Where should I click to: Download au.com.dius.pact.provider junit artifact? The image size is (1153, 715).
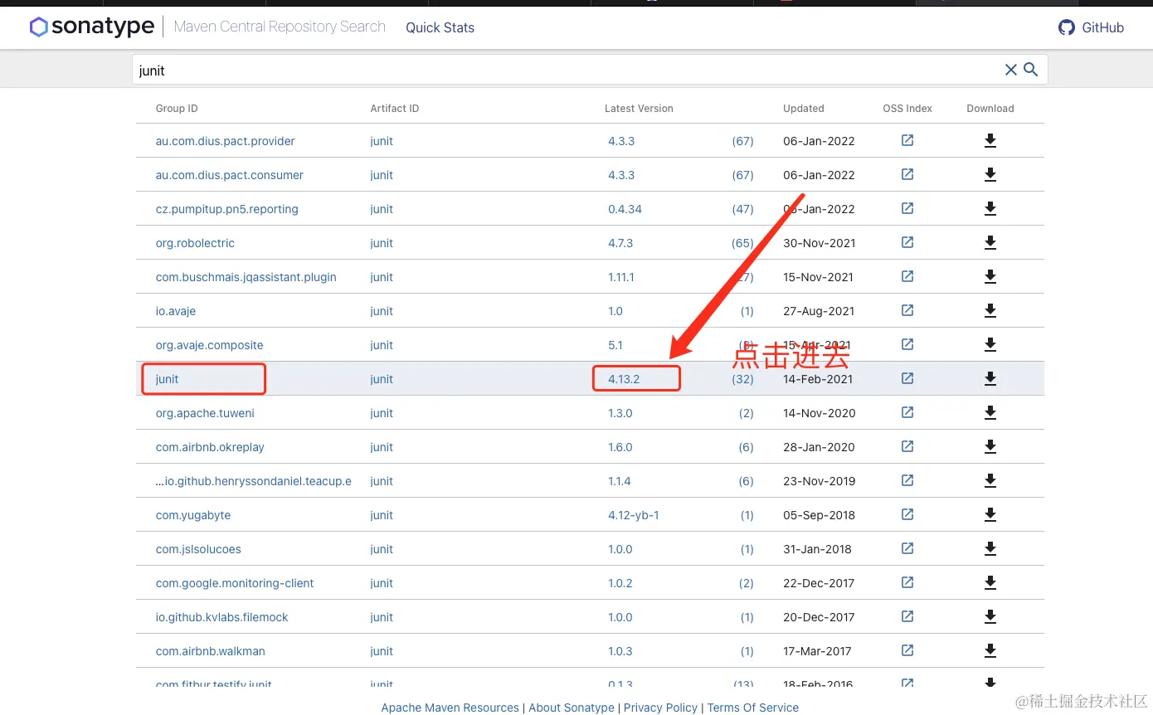pyautogui.click(x=990, y=141)
